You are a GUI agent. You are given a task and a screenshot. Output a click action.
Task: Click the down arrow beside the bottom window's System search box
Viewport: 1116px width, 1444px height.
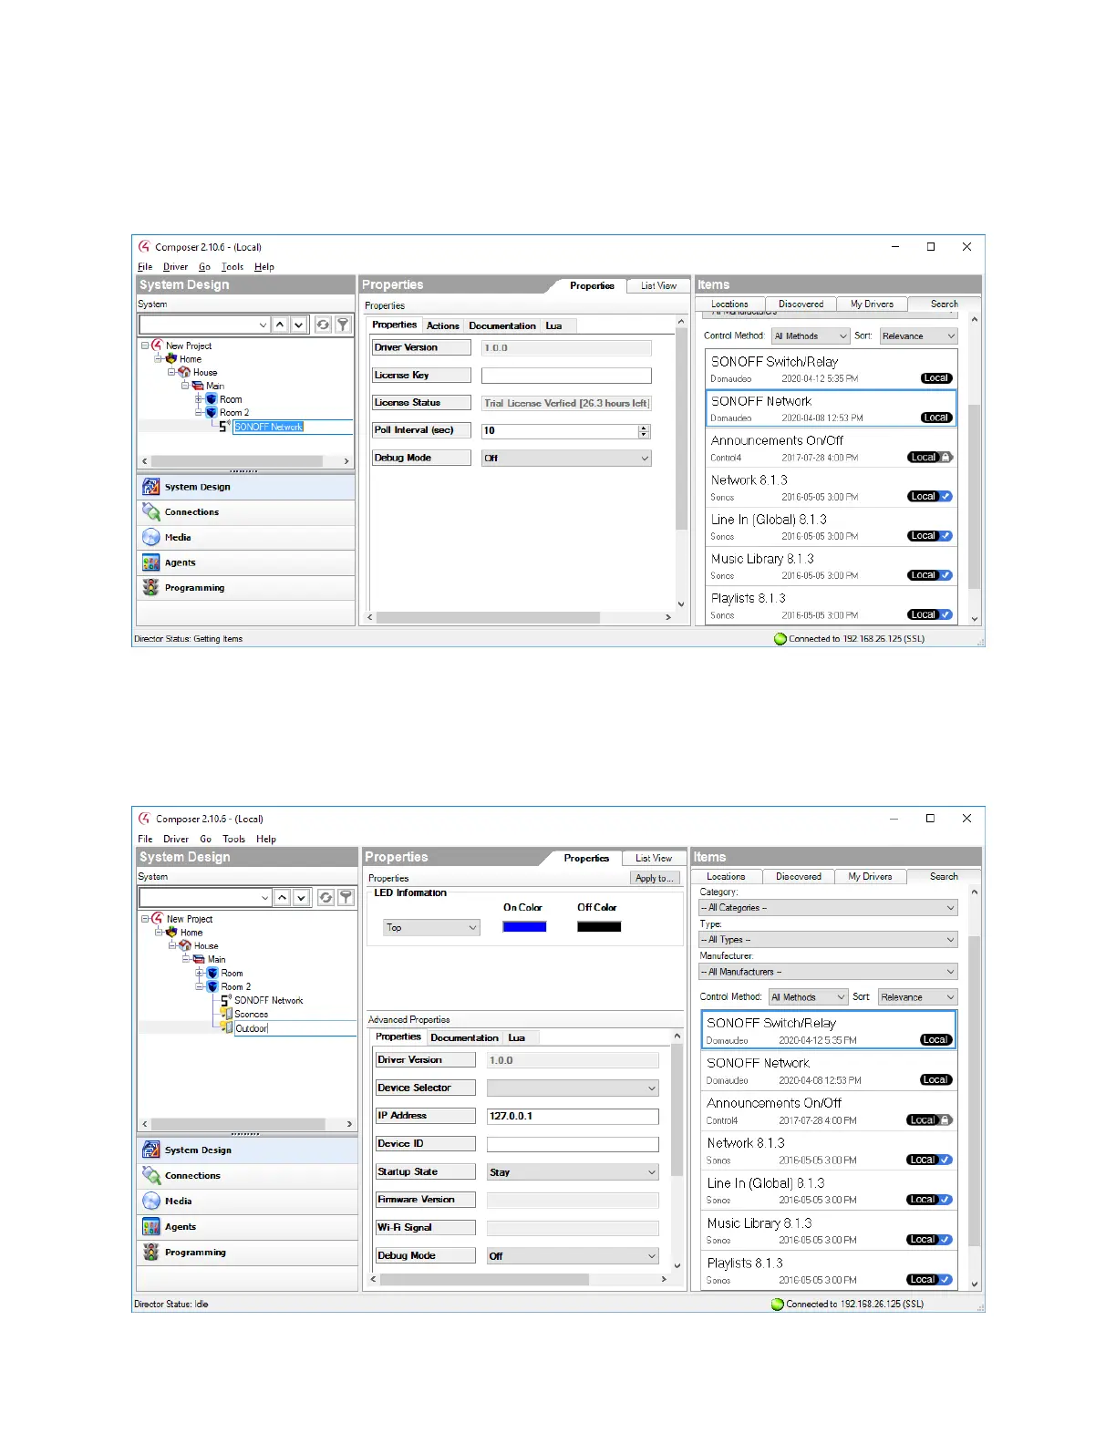coord(301,897)
